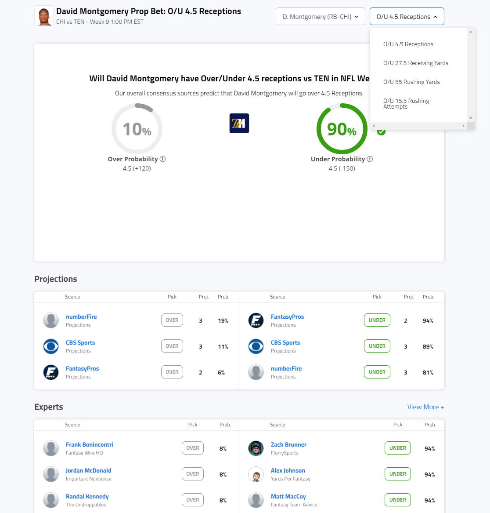Image resolution: width=490 pixels, height=513 pixels.
Task: Open Matt MacCoy expert profile link
Action: [x=288, y=496]
